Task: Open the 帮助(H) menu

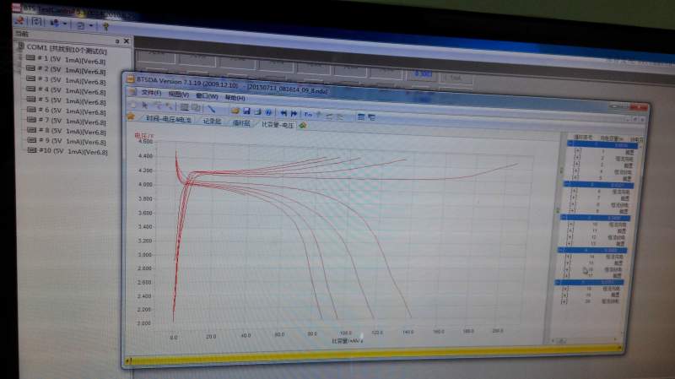Action: 235,97
